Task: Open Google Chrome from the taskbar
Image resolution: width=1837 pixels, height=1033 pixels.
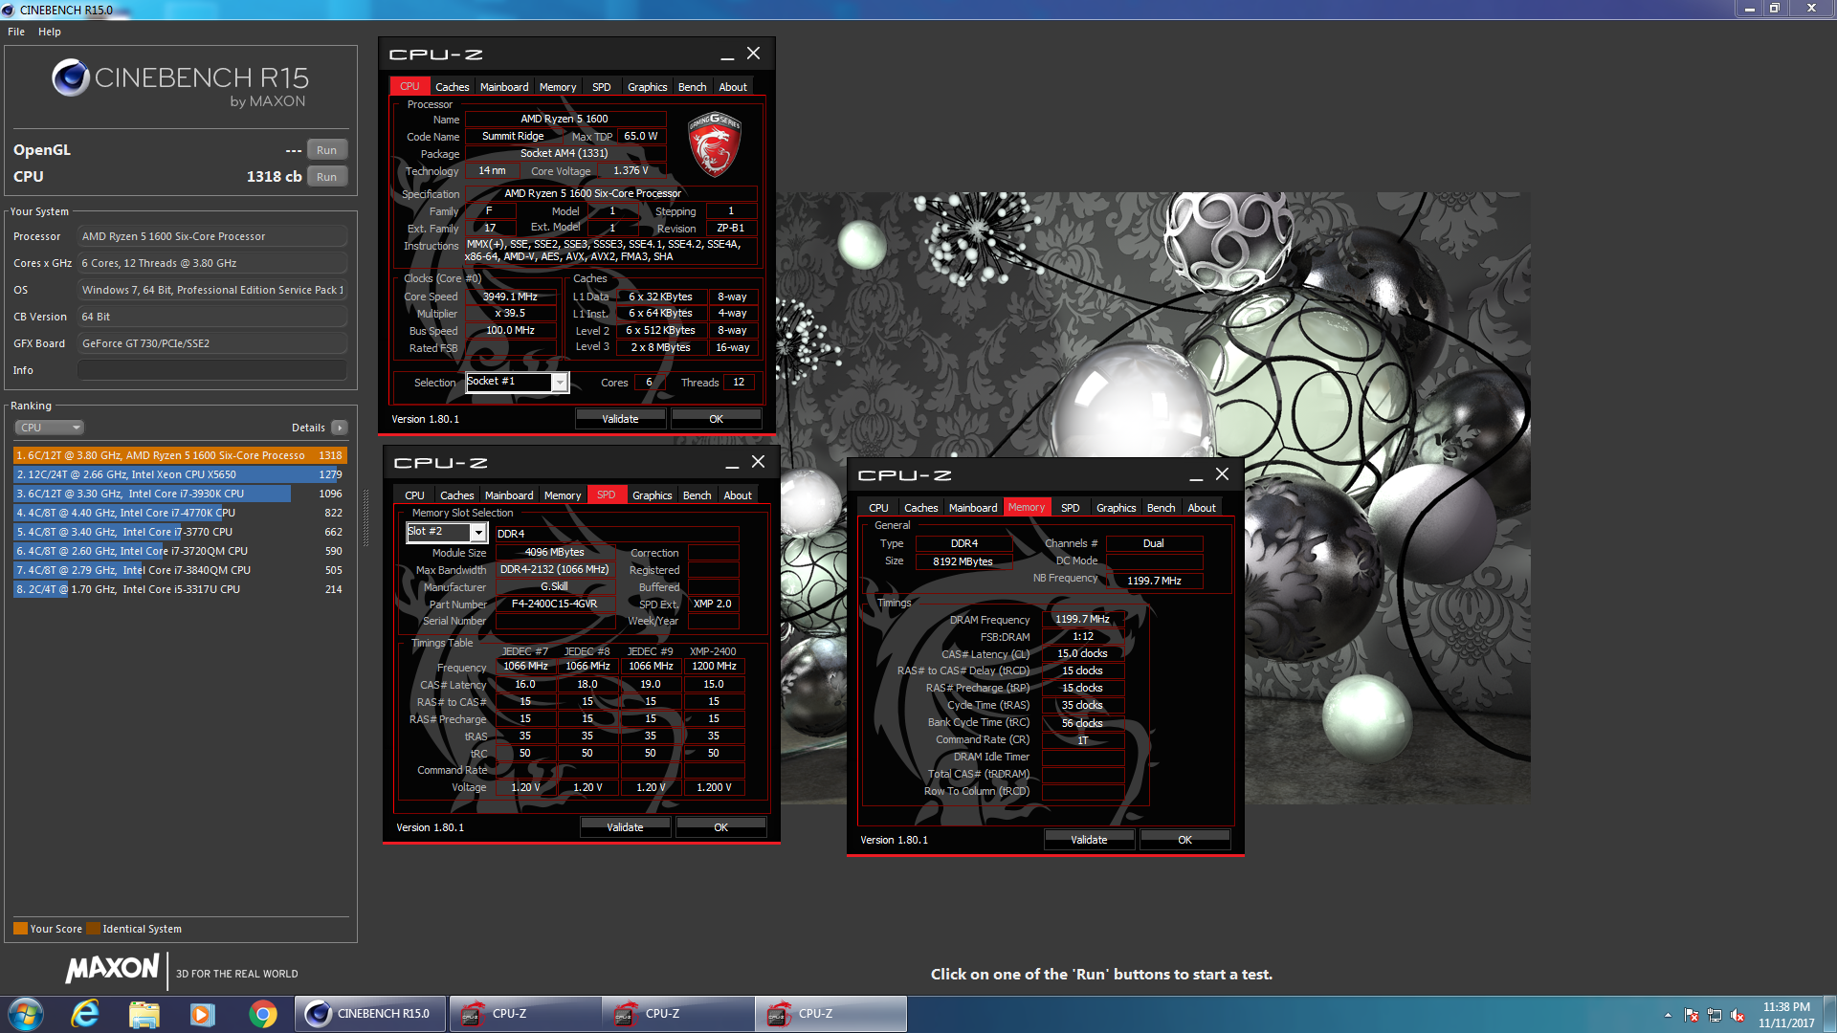Action: pyautogui.click(x=262, y=1014)
